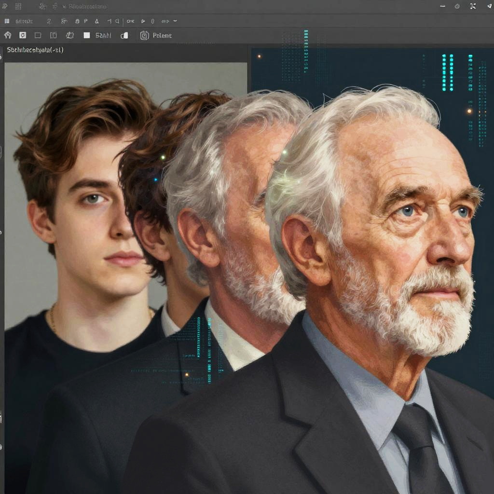Image resolution: width=494 pixels, height=494 pixels.
Task: Click the boxed square icon beside home
Action: (x=23, y=35)
